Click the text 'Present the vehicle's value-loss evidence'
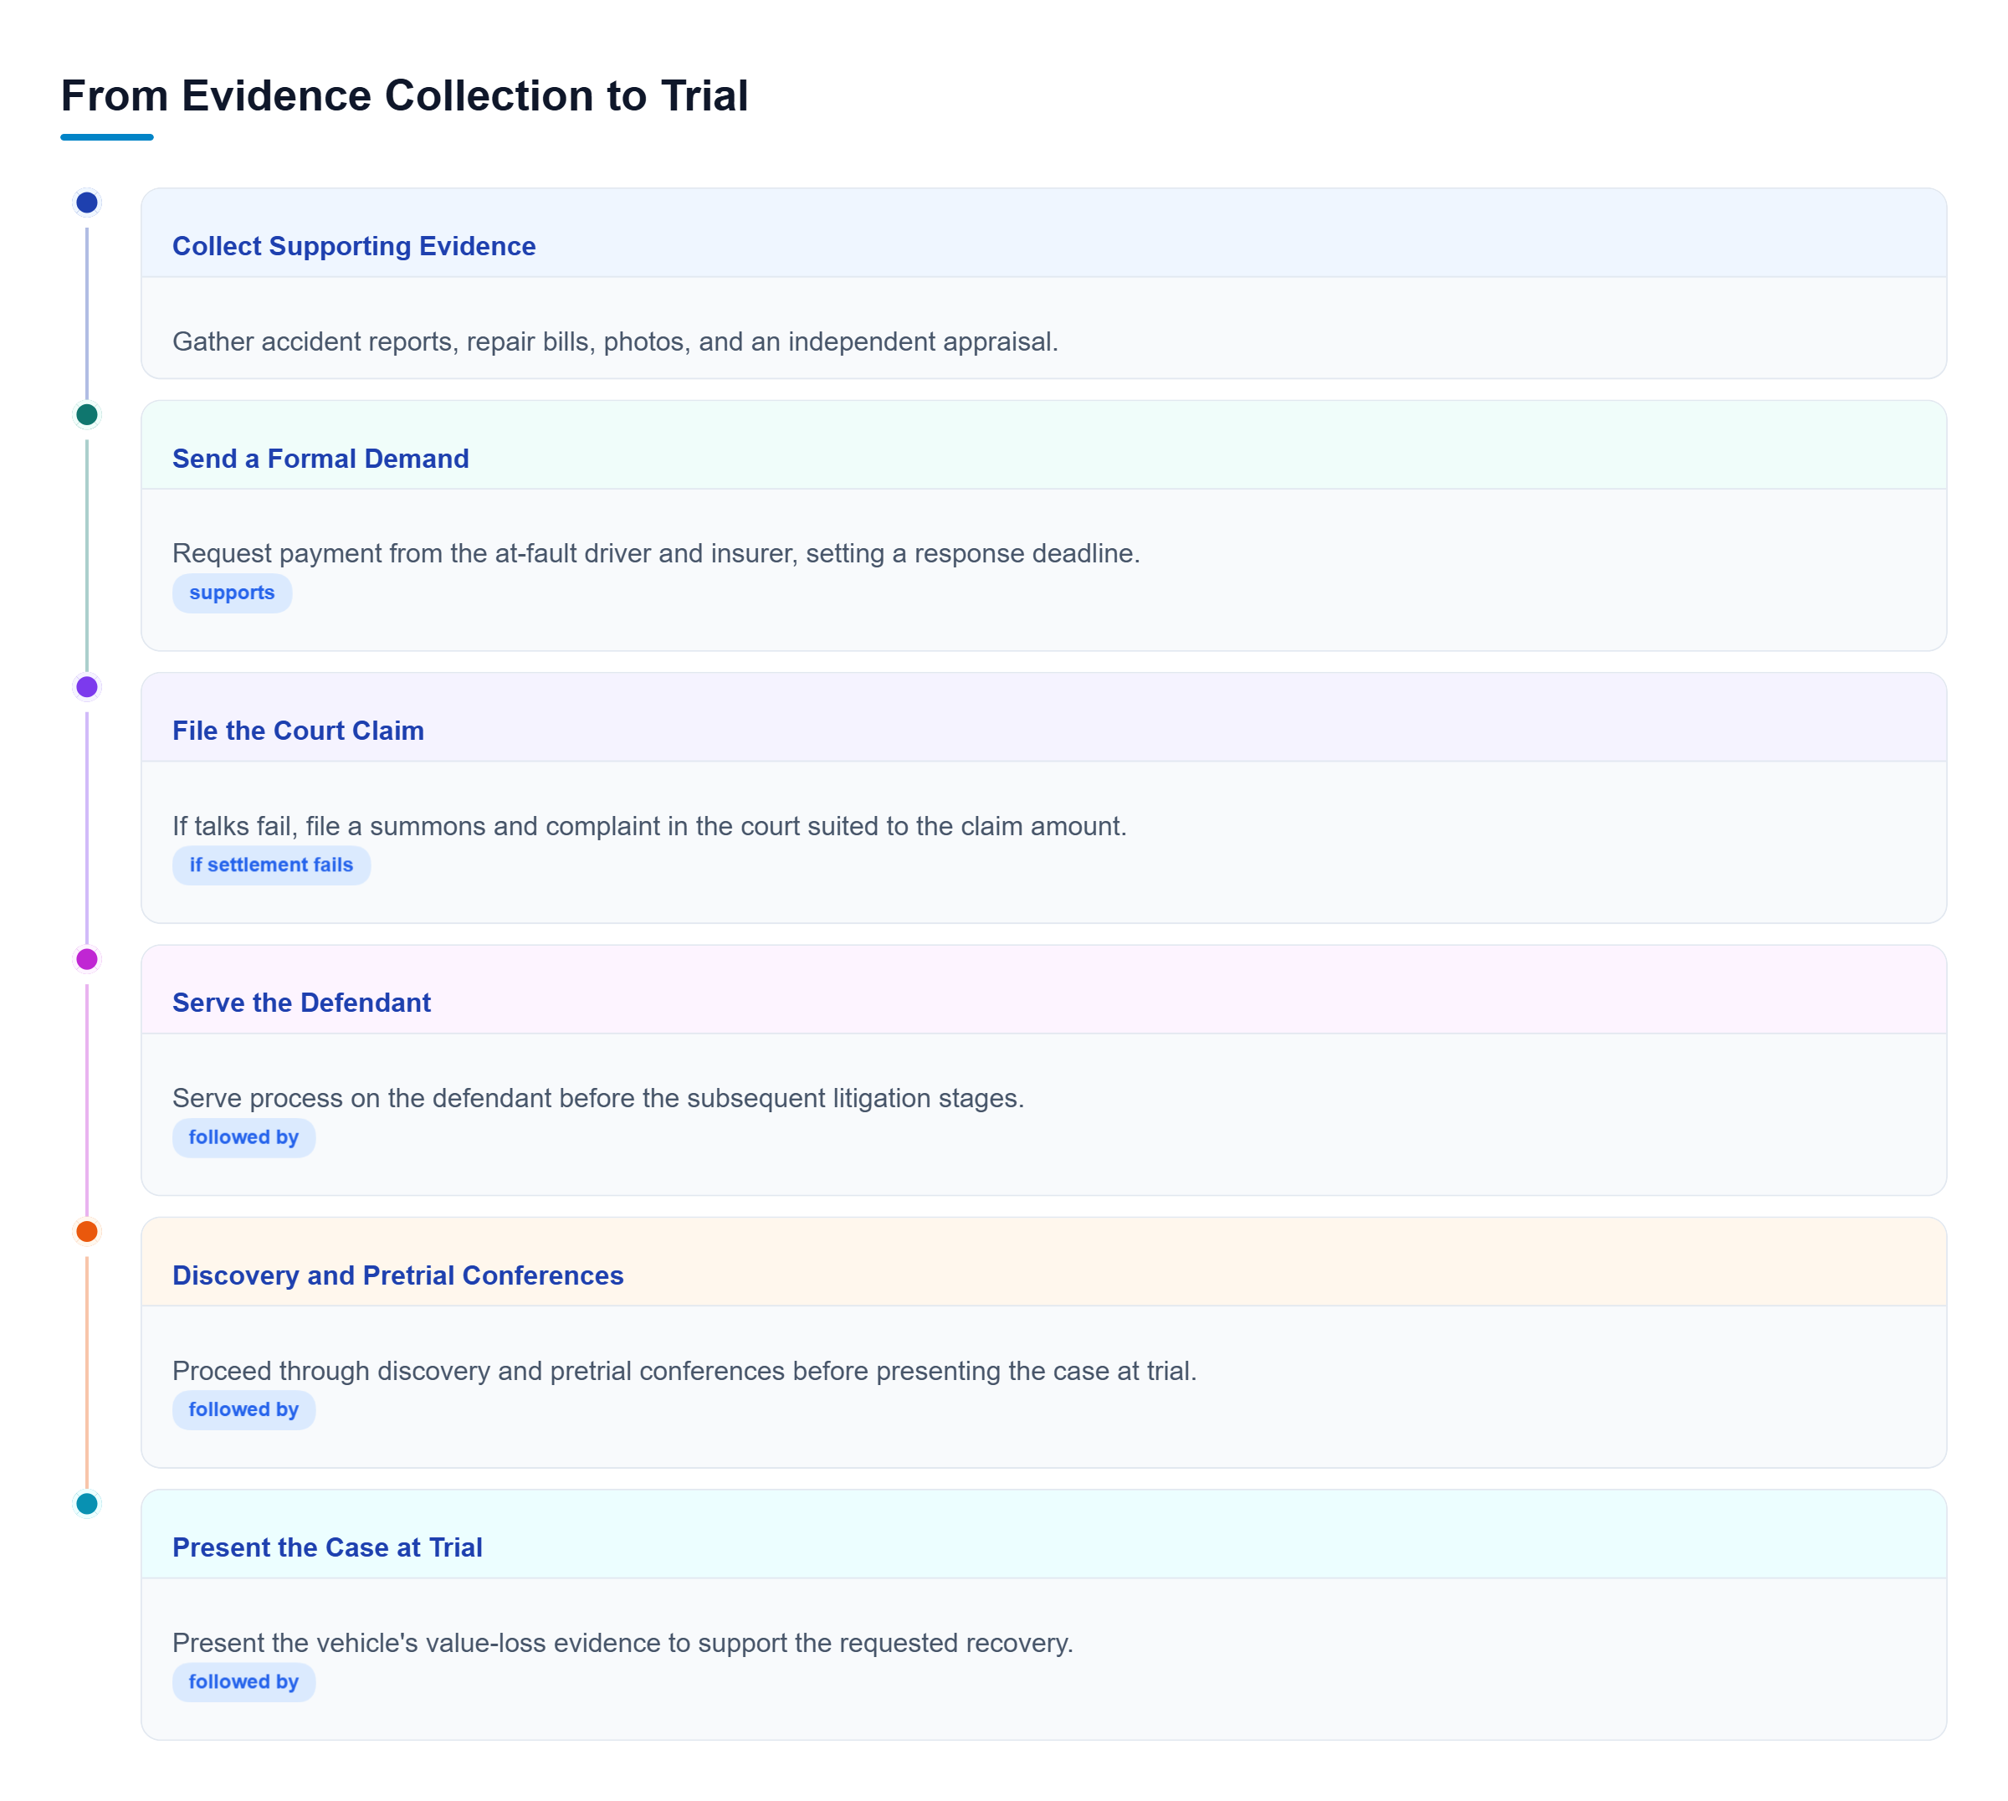The height and width of the screenshot is (1801, 2008). tap(417, 1644)
